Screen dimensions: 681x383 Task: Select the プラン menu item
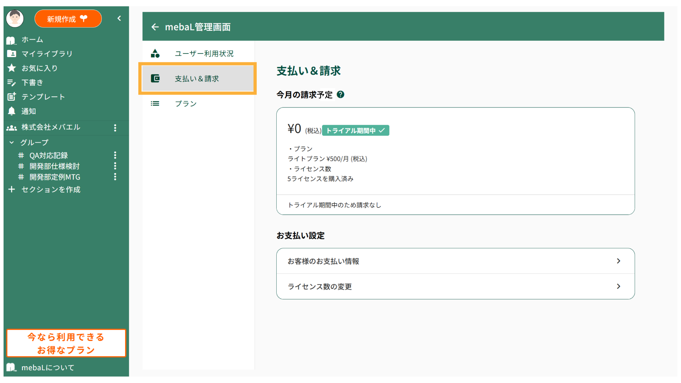(x=186, y=104)
